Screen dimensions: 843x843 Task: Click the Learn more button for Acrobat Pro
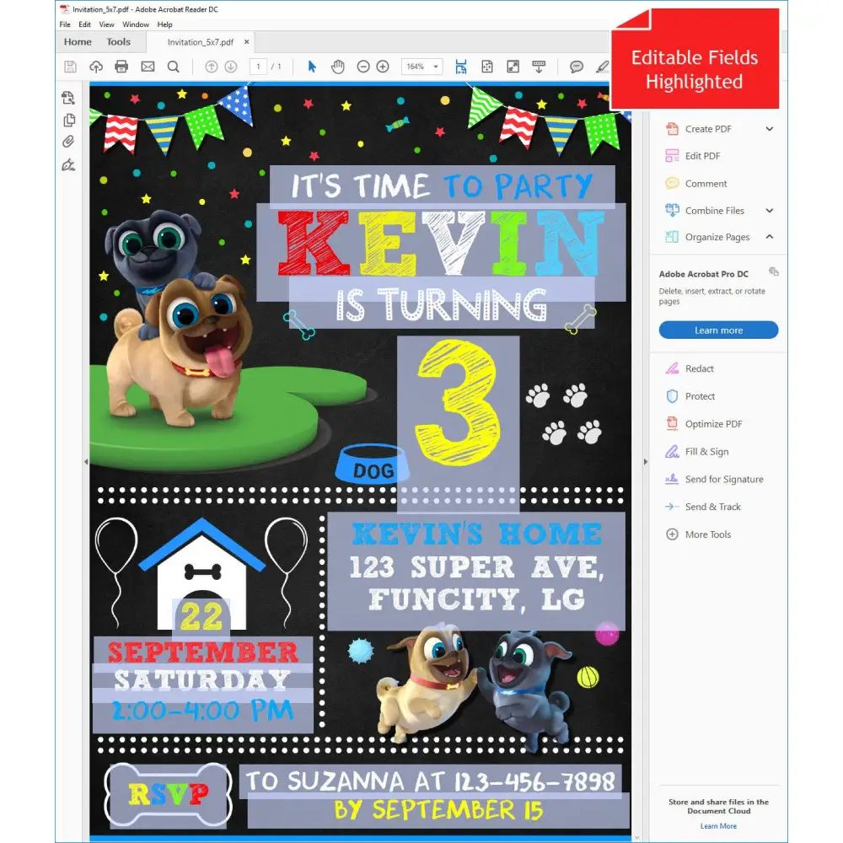coord(718,330)
